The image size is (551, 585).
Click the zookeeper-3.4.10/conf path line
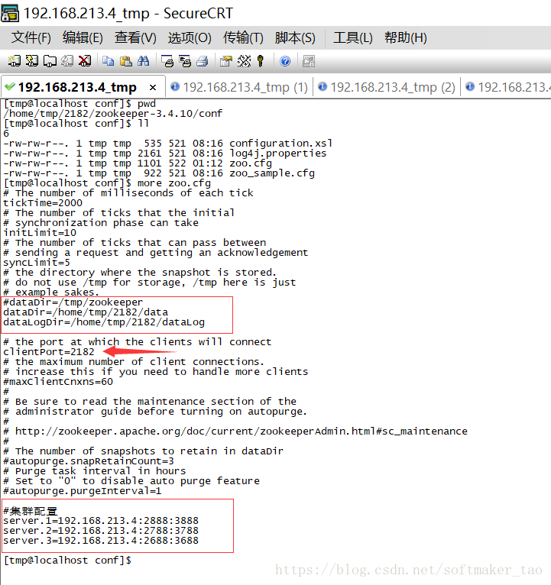[x=113, y=114]
